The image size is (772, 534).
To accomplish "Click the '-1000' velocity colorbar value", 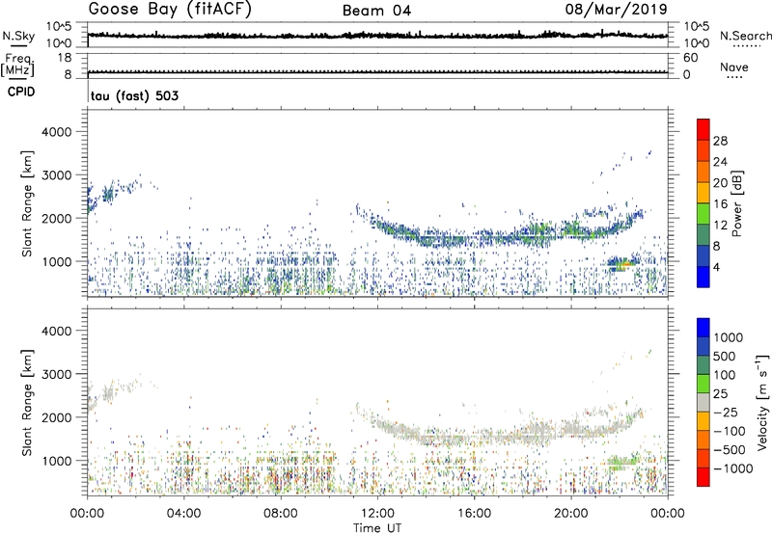I will pyautogui.click(x=732, y=468).
